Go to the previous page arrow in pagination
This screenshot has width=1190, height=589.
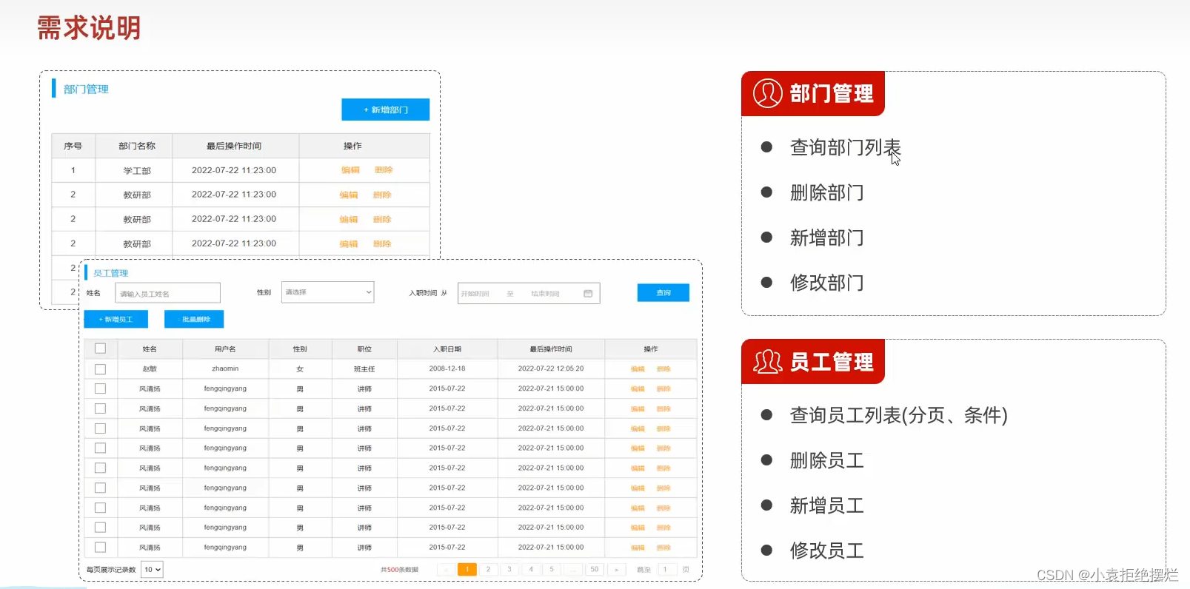pyautogui.click(x=446, y=570)
